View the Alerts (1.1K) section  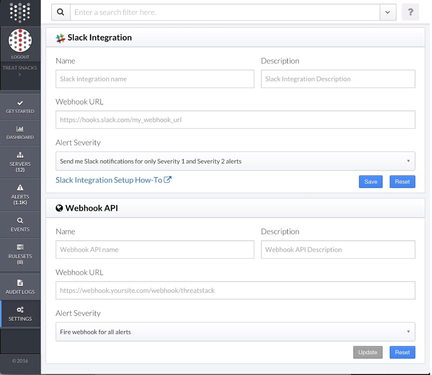pos(20,195)
